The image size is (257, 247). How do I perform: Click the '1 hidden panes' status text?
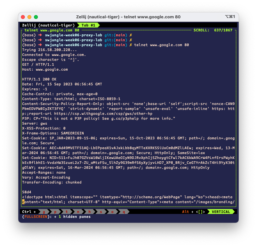click(74, 217)
